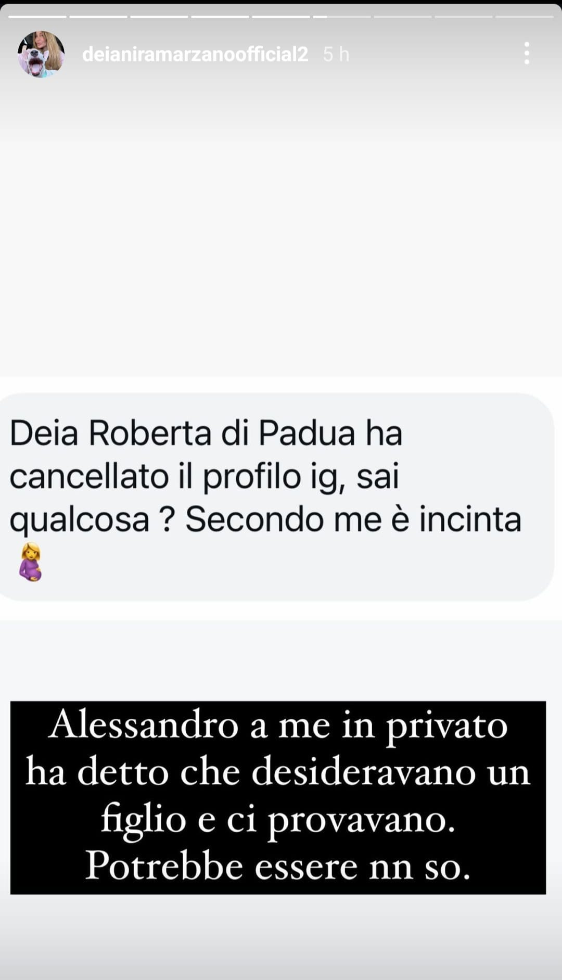This screenshot has height=980, width=562.
Task: Tap the word 'incinta' in the question
Action: [x=470, y=519]
